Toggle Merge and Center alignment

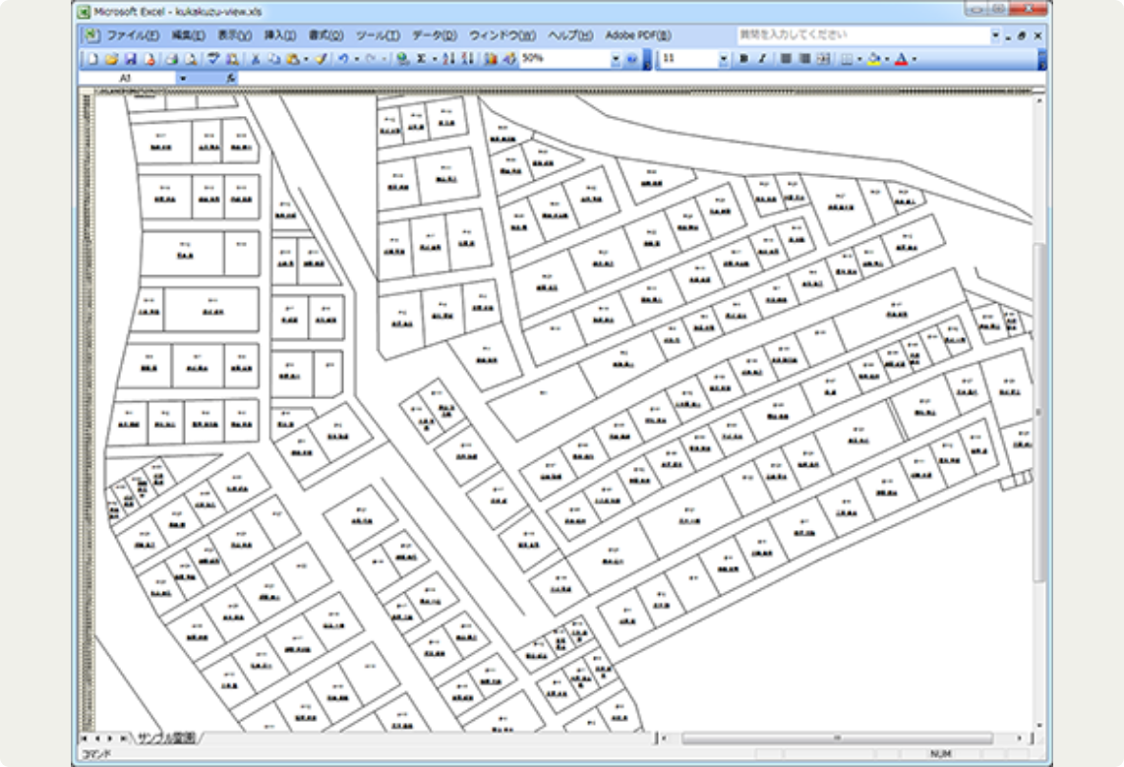point(823,59)
